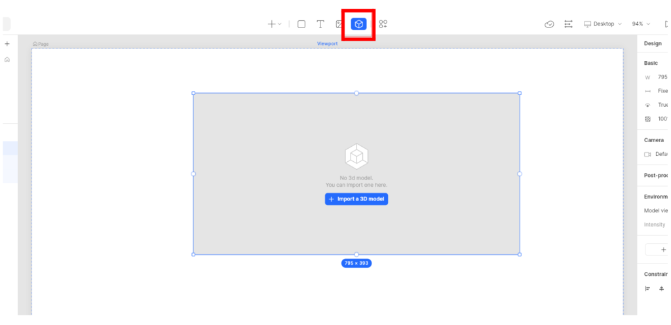The image size is (671, 325).
Task: Open the 94% zoom level dropdown
Action: [x=641, y=24]
